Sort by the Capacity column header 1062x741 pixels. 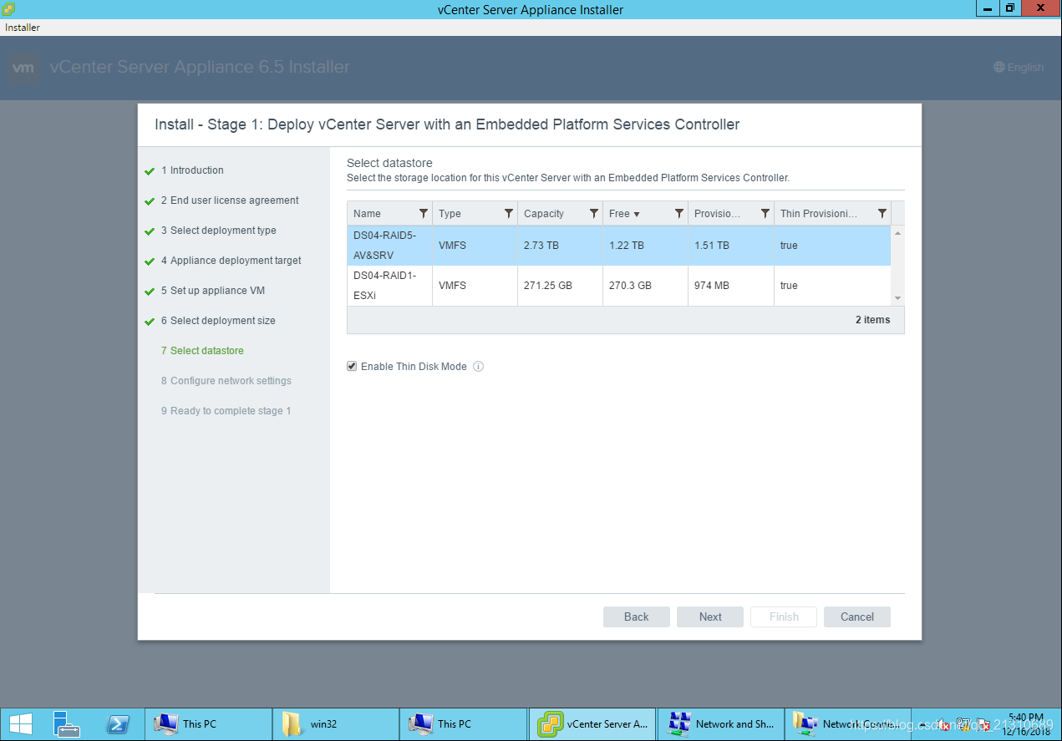[x=544, y=214]
